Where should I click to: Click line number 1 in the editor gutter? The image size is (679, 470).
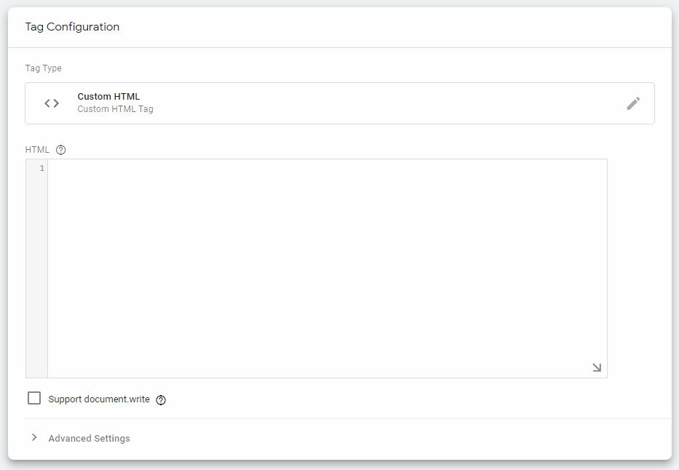tap(41, 167)
